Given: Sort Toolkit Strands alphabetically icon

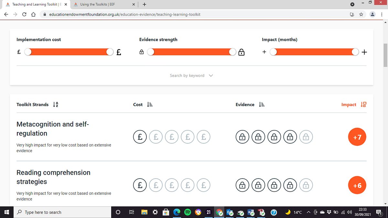Looking at the screenshot, I should point(56,104).
